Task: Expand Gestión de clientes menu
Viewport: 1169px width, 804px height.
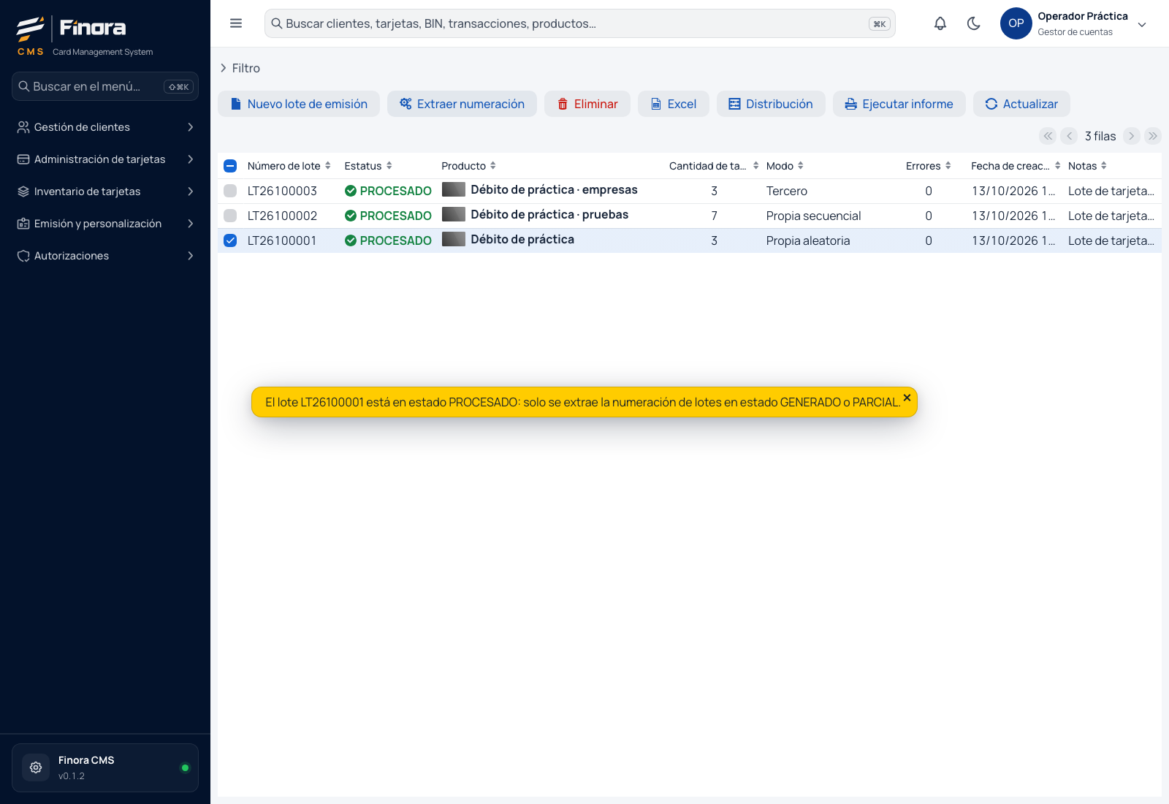Action: (x=105, y=127)
